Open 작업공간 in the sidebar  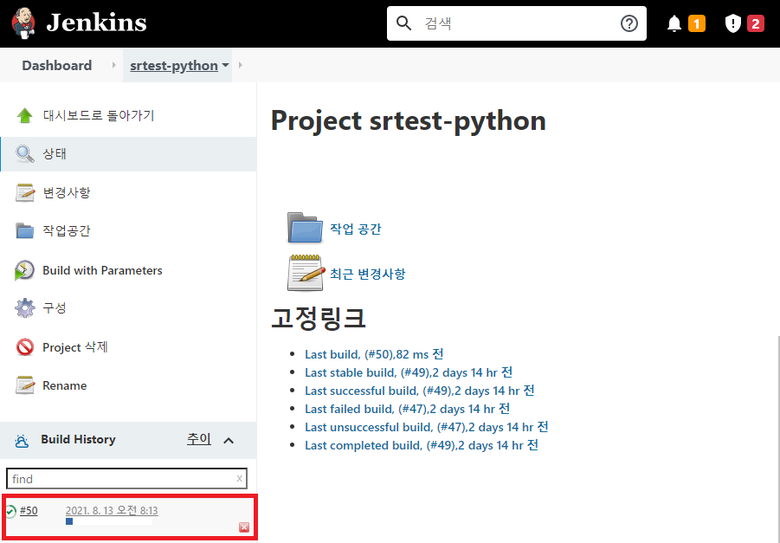click(67, 231)
